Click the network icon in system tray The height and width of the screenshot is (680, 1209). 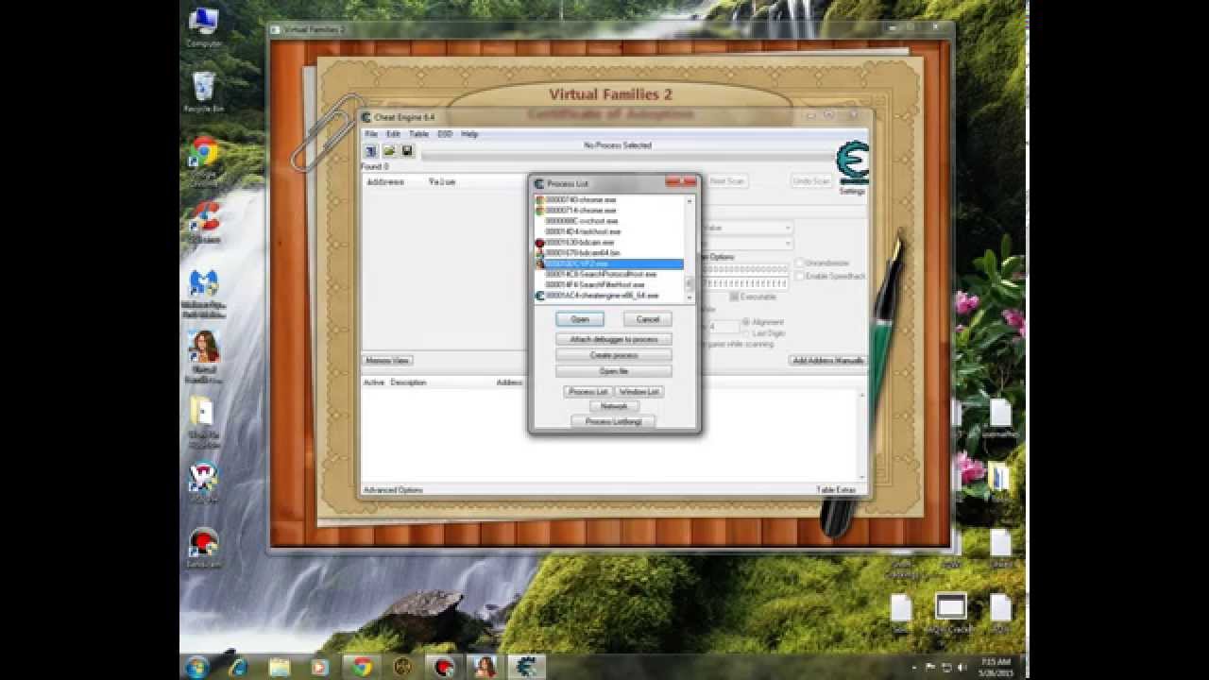pos(946,668)
